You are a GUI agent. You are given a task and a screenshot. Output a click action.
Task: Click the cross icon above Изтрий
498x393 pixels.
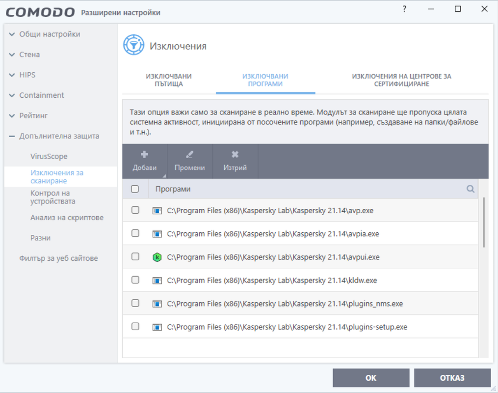point(235,155)
